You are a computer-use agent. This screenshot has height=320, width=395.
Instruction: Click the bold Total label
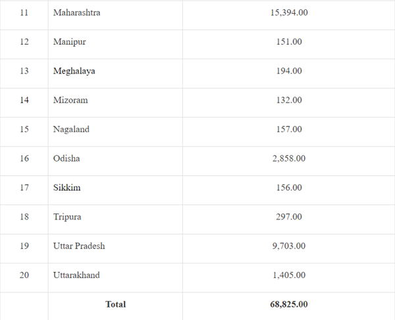coord(115,304)
